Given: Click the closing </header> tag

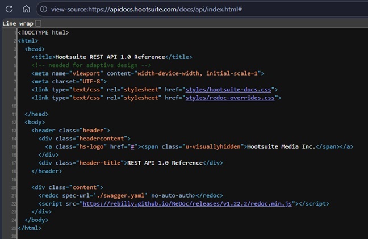Looking at the screenshot, I should 47,171.
